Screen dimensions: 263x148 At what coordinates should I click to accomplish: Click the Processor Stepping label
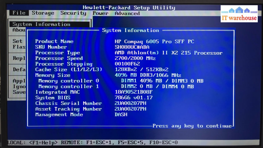point(64,64)
